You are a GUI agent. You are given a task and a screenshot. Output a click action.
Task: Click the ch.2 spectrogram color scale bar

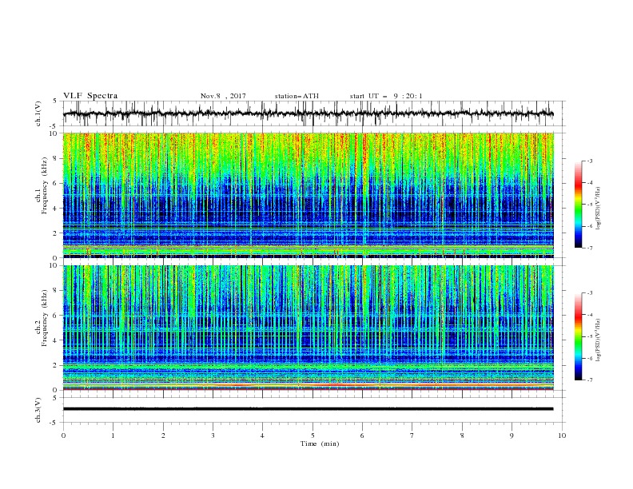point(579,336)
